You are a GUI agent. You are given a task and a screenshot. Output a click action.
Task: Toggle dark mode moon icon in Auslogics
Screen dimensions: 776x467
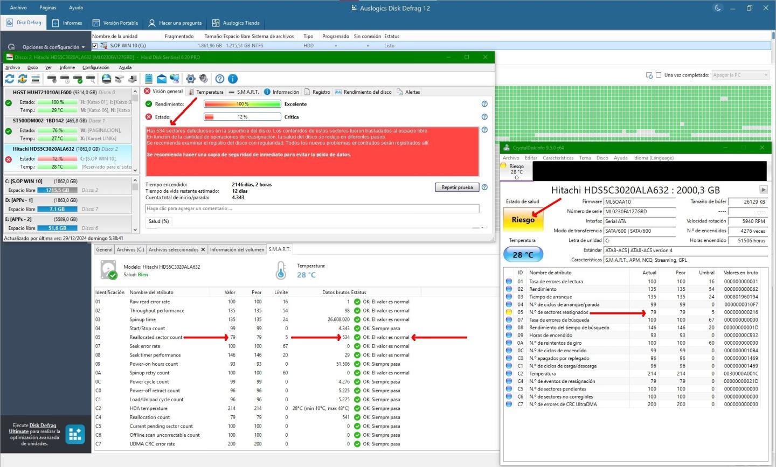click(718, 8)
